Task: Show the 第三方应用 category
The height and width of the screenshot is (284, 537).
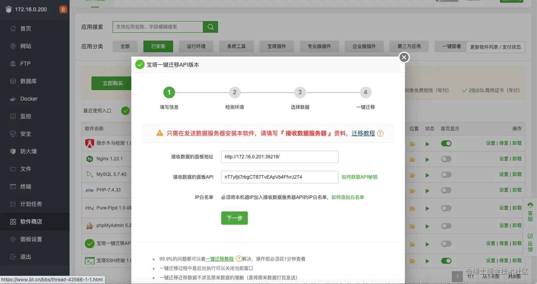Action: coord(409,46)
